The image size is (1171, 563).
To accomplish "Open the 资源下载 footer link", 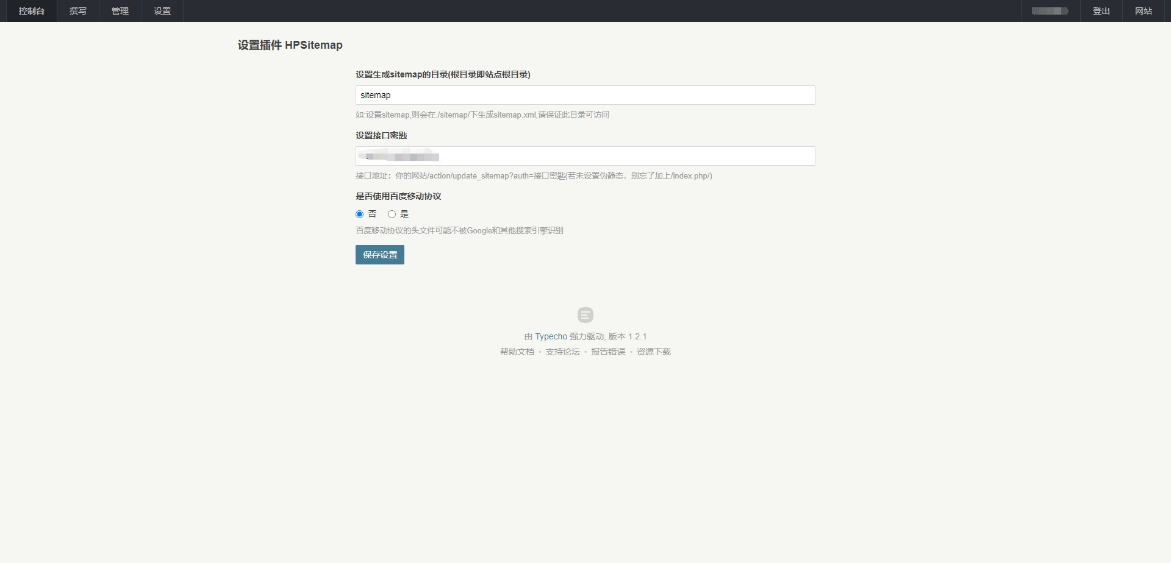I will [653, 352].
